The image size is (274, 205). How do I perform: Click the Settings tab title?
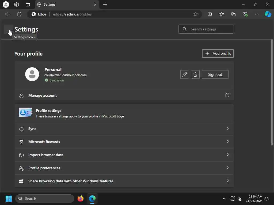point(50,5)
